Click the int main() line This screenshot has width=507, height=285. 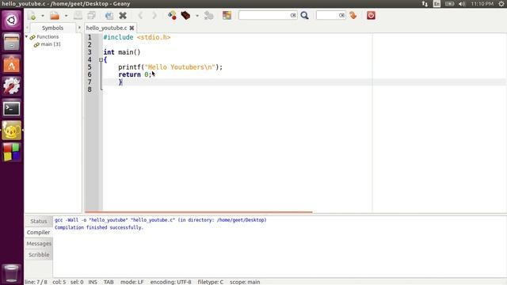pyautogui.click(x=122, y=52)
